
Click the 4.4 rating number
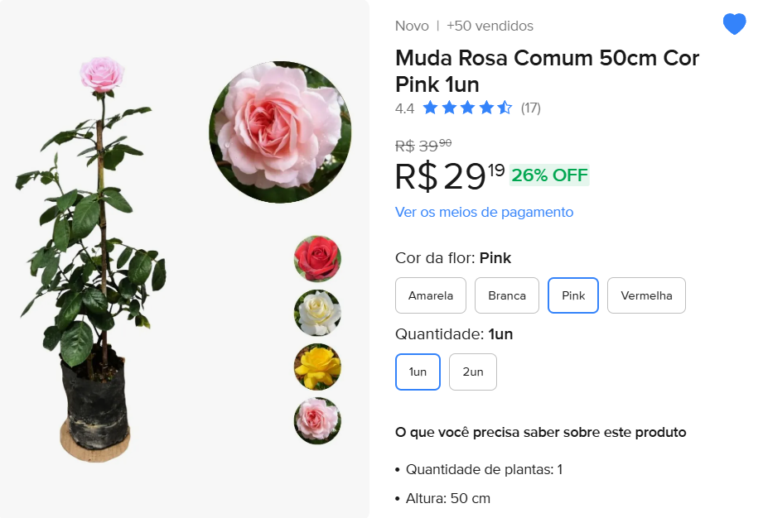tap(404, 108)
